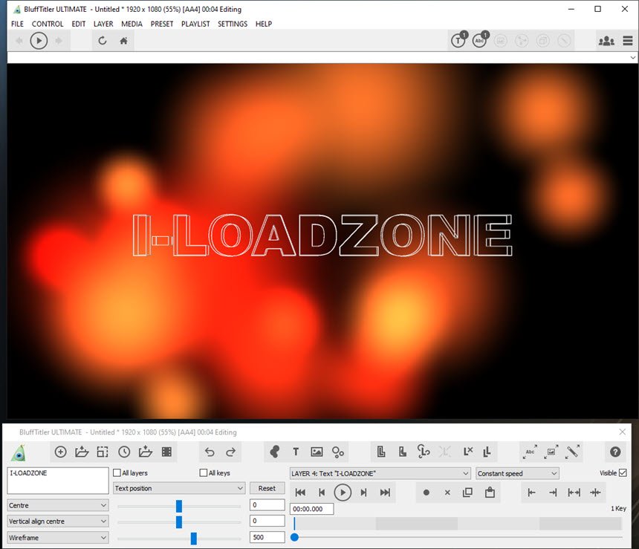Click the T text layer badge icon
The height and width of the screenshot is (549, 639).
click(459, 39)
